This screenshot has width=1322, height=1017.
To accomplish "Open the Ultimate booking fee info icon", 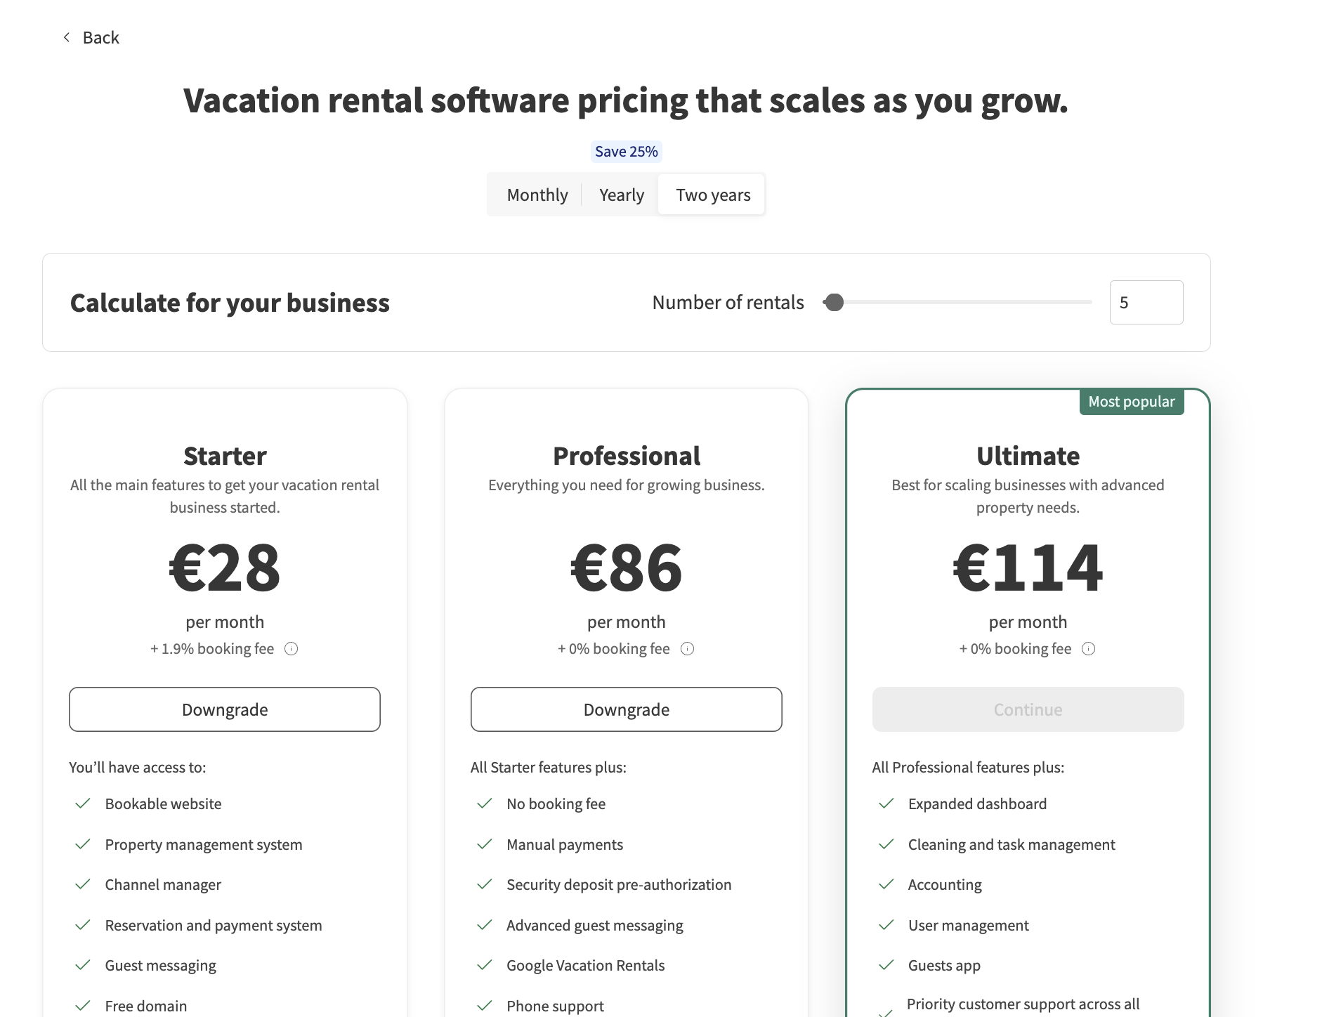I will pyautogui.click(x=1088, y=649).
